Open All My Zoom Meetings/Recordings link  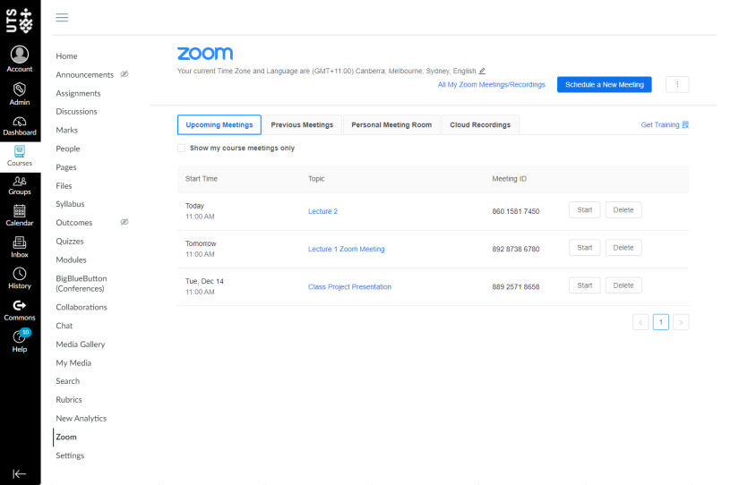(491, 85)
